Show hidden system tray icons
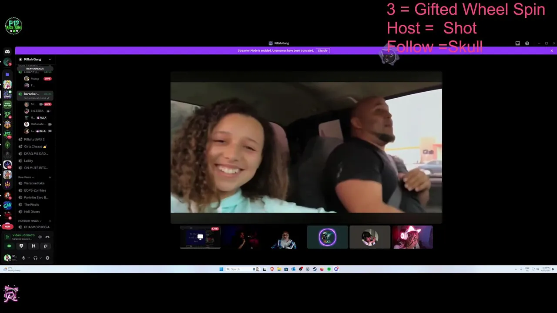This screenshot has width=557, height=313. [x=516, y=269]
